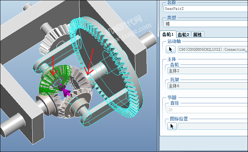The image size is (248, 152).
Task: Click the pitch circle diameter field 28
Action: 207,110
